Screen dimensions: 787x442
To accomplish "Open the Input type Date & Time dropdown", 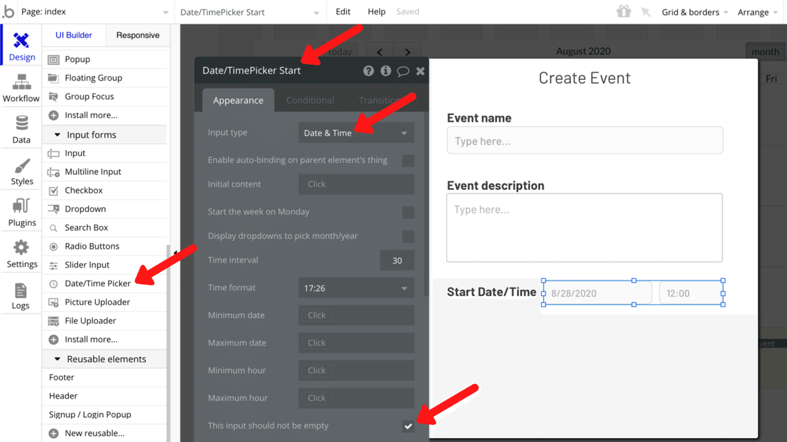I will click(x=356, y=133).
